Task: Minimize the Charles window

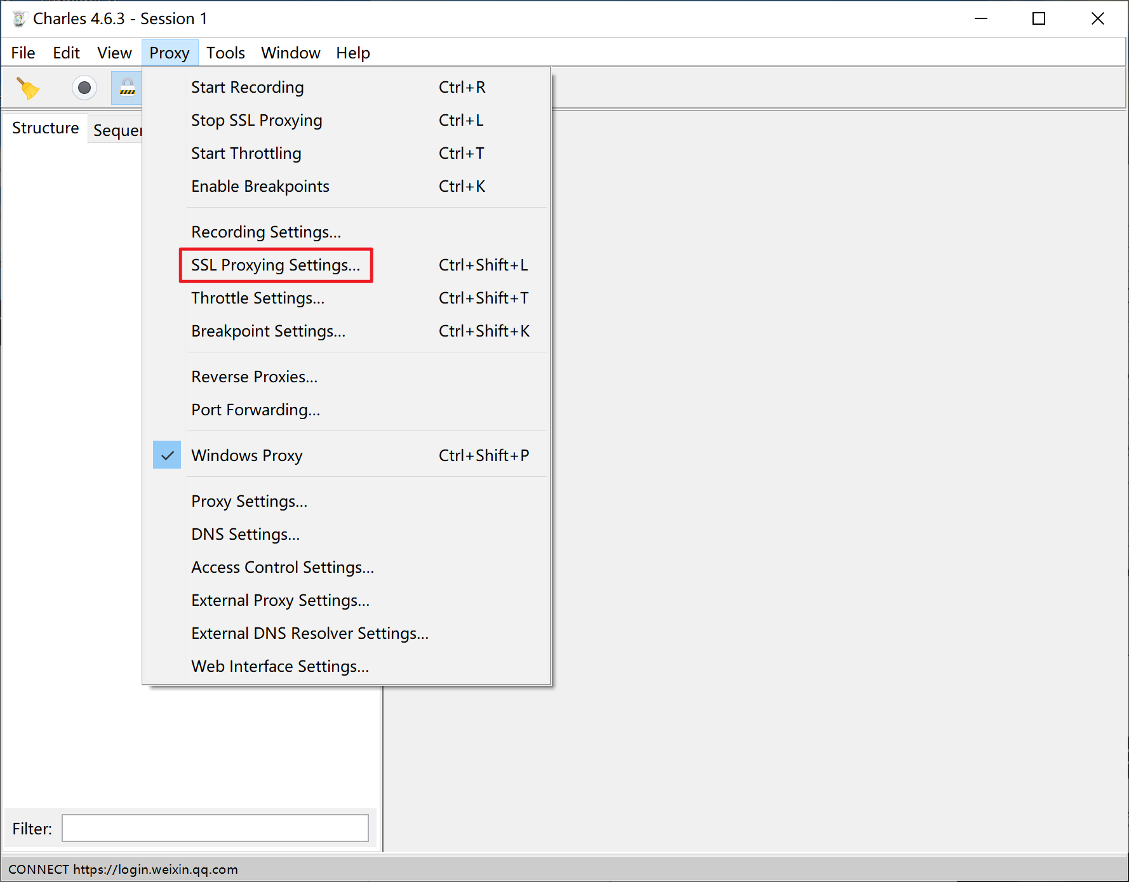Action: tap(981, 19)
